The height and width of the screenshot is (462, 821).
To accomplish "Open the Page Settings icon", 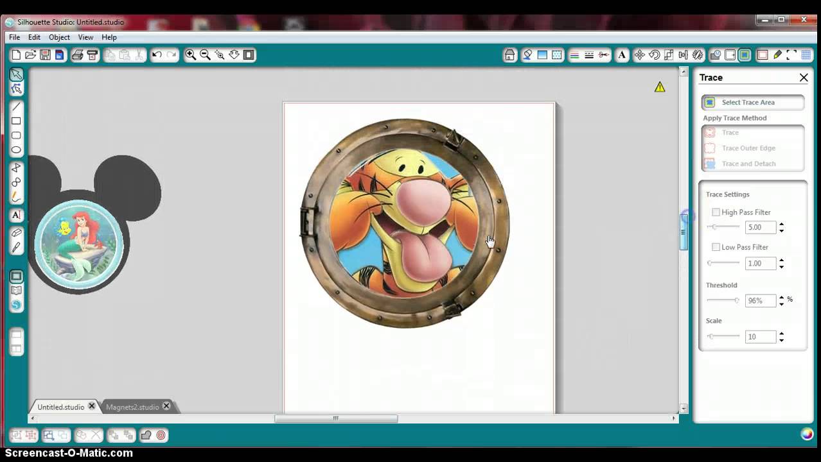I will (763, 55).
